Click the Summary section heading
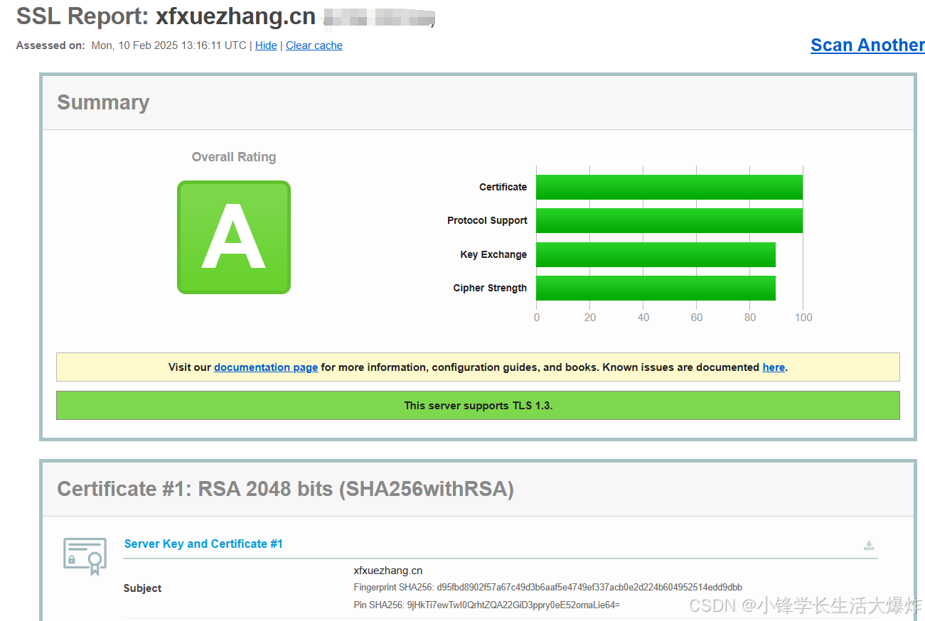925x621 pixels. [x=103, y=102]
